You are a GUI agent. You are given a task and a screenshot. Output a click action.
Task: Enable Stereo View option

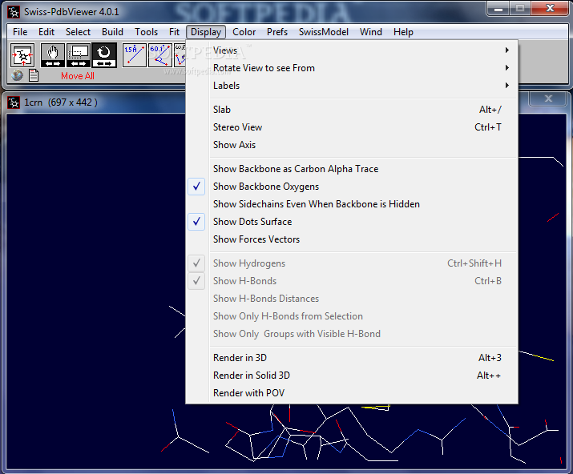[x=353, y=127]
